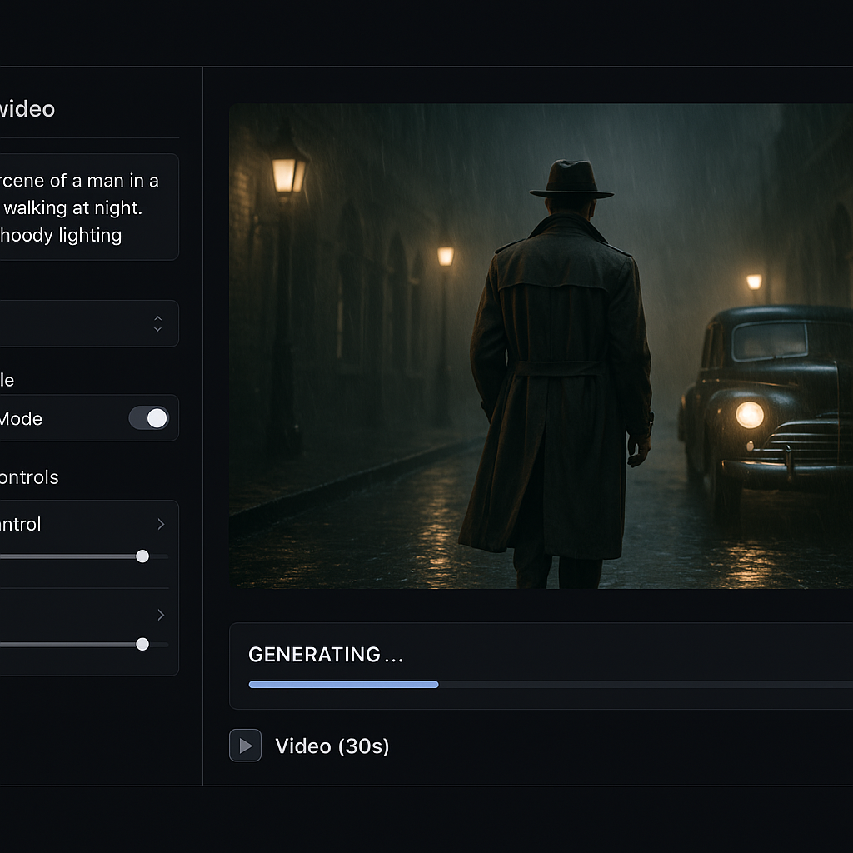Image resolution: width=853 pixels, height=853 pixels.
Task: Click the Video (30s) label
Action: tap(332, 746)
